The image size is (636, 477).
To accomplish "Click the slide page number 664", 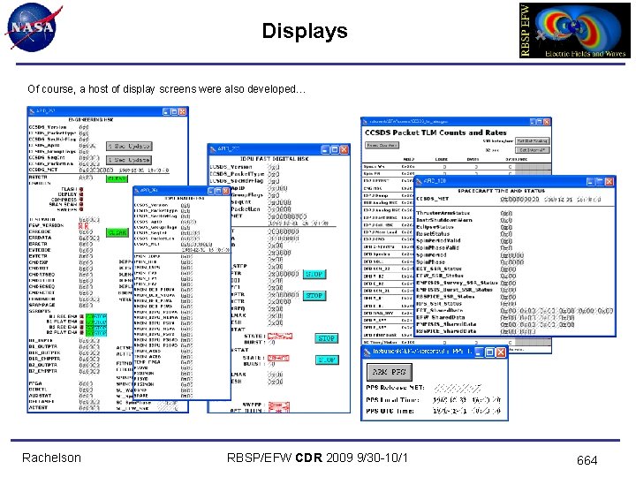I will 587,460.
